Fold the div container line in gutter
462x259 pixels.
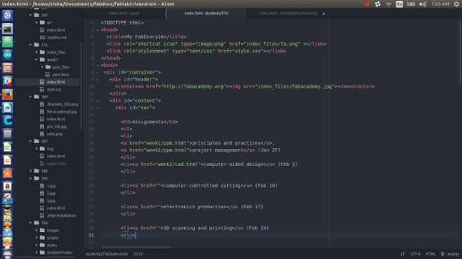(x=98, y=72)
